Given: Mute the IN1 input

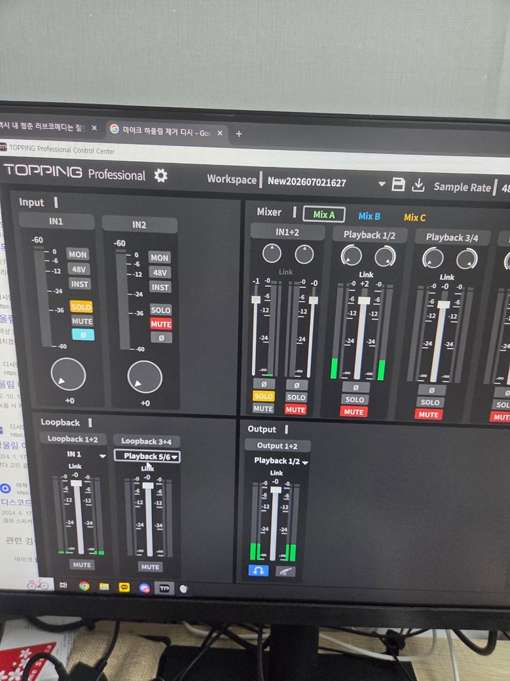Looking at the screenshot, I should [82, 322].
